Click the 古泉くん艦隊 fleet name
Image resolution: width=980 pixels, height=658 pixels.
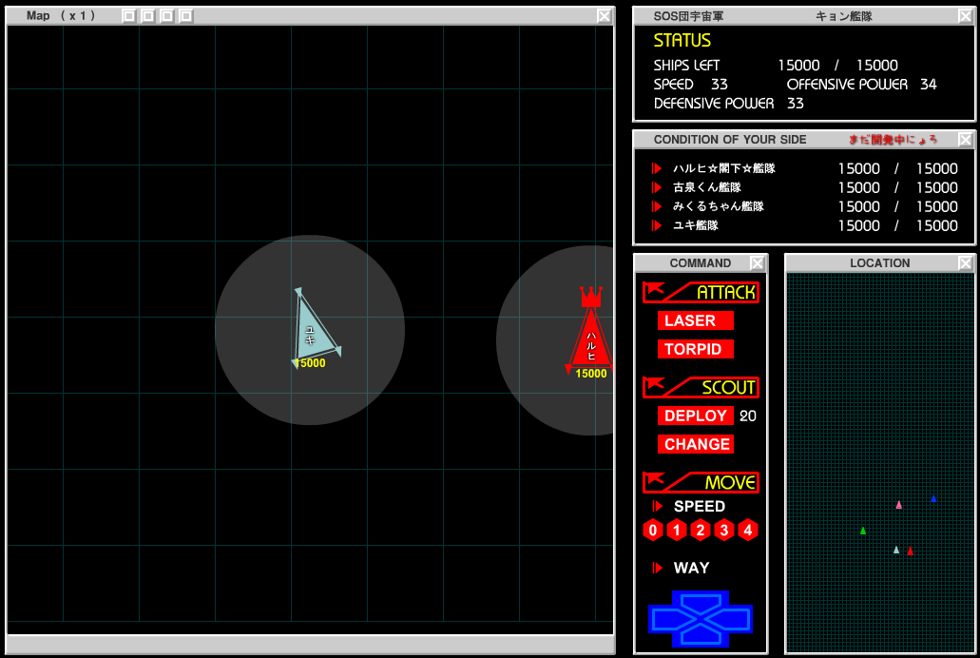coord(707,187)
